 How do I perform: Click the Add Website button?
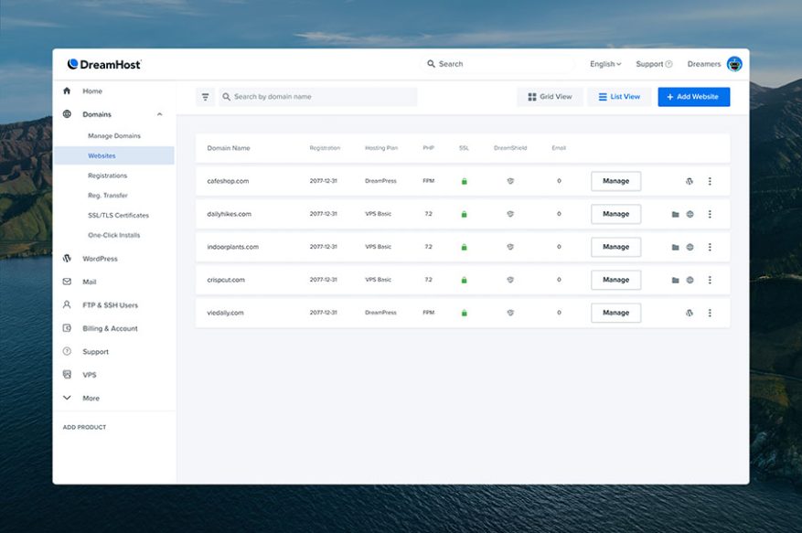[693, 96]
